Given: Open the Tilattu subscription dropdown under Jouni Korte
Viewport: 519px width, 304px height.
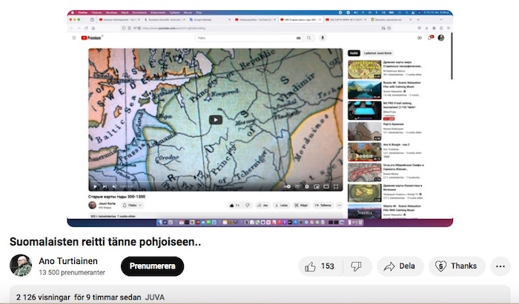Looking at the screenshot, I should pos(132,206).
